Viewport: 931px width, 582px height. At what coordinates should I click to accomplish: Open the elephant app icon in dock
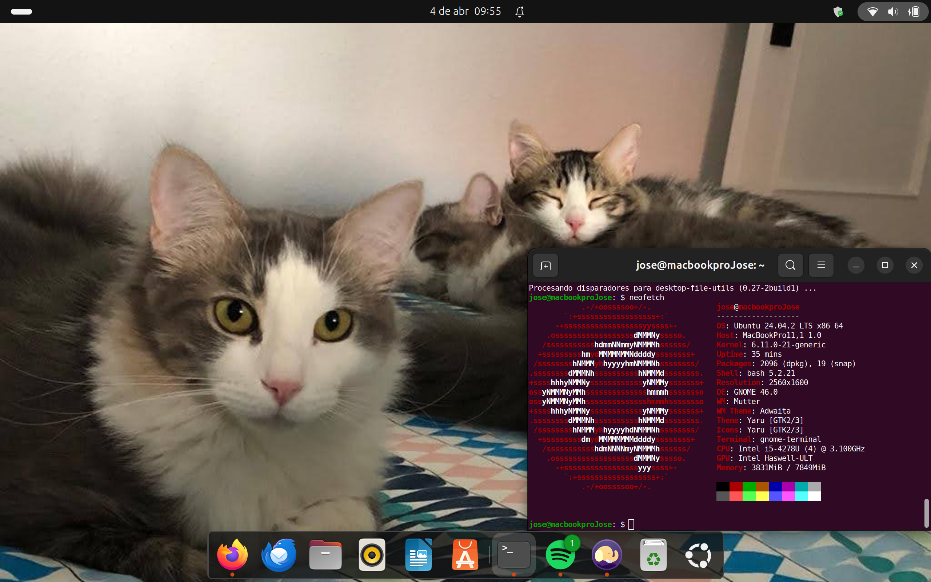pos(607,555)
